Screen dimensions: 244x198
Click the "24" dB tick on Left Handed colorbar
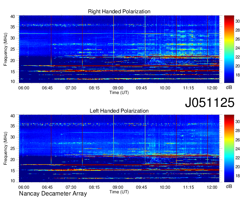point(238,149)
